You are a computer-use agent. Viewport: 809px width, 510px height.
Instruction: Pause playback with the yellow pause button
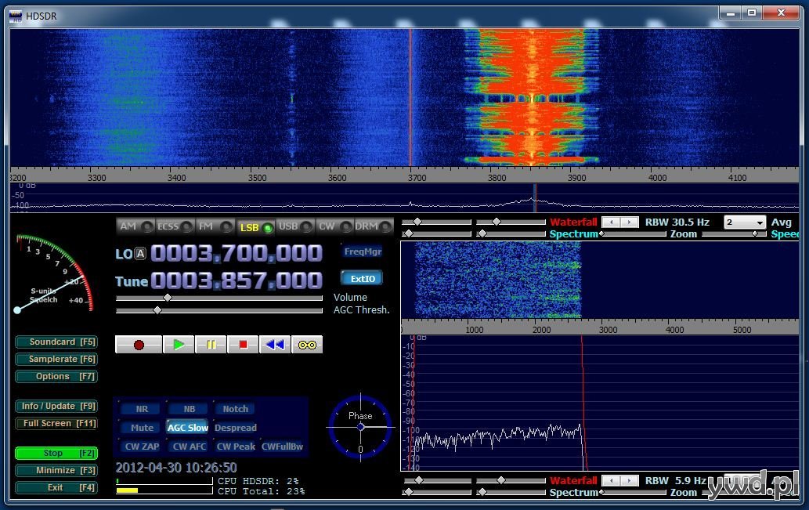(211, 345)
